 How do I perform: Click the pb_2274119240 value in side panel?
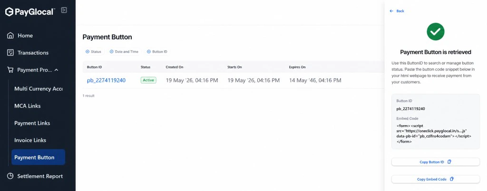(410, 109)
